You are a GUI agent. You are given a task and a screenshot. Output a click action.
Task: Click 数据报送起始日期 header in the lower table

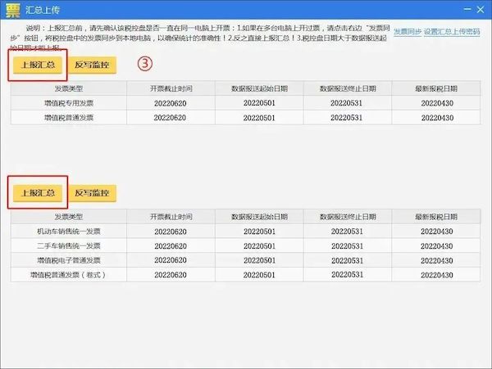[259, 217]
